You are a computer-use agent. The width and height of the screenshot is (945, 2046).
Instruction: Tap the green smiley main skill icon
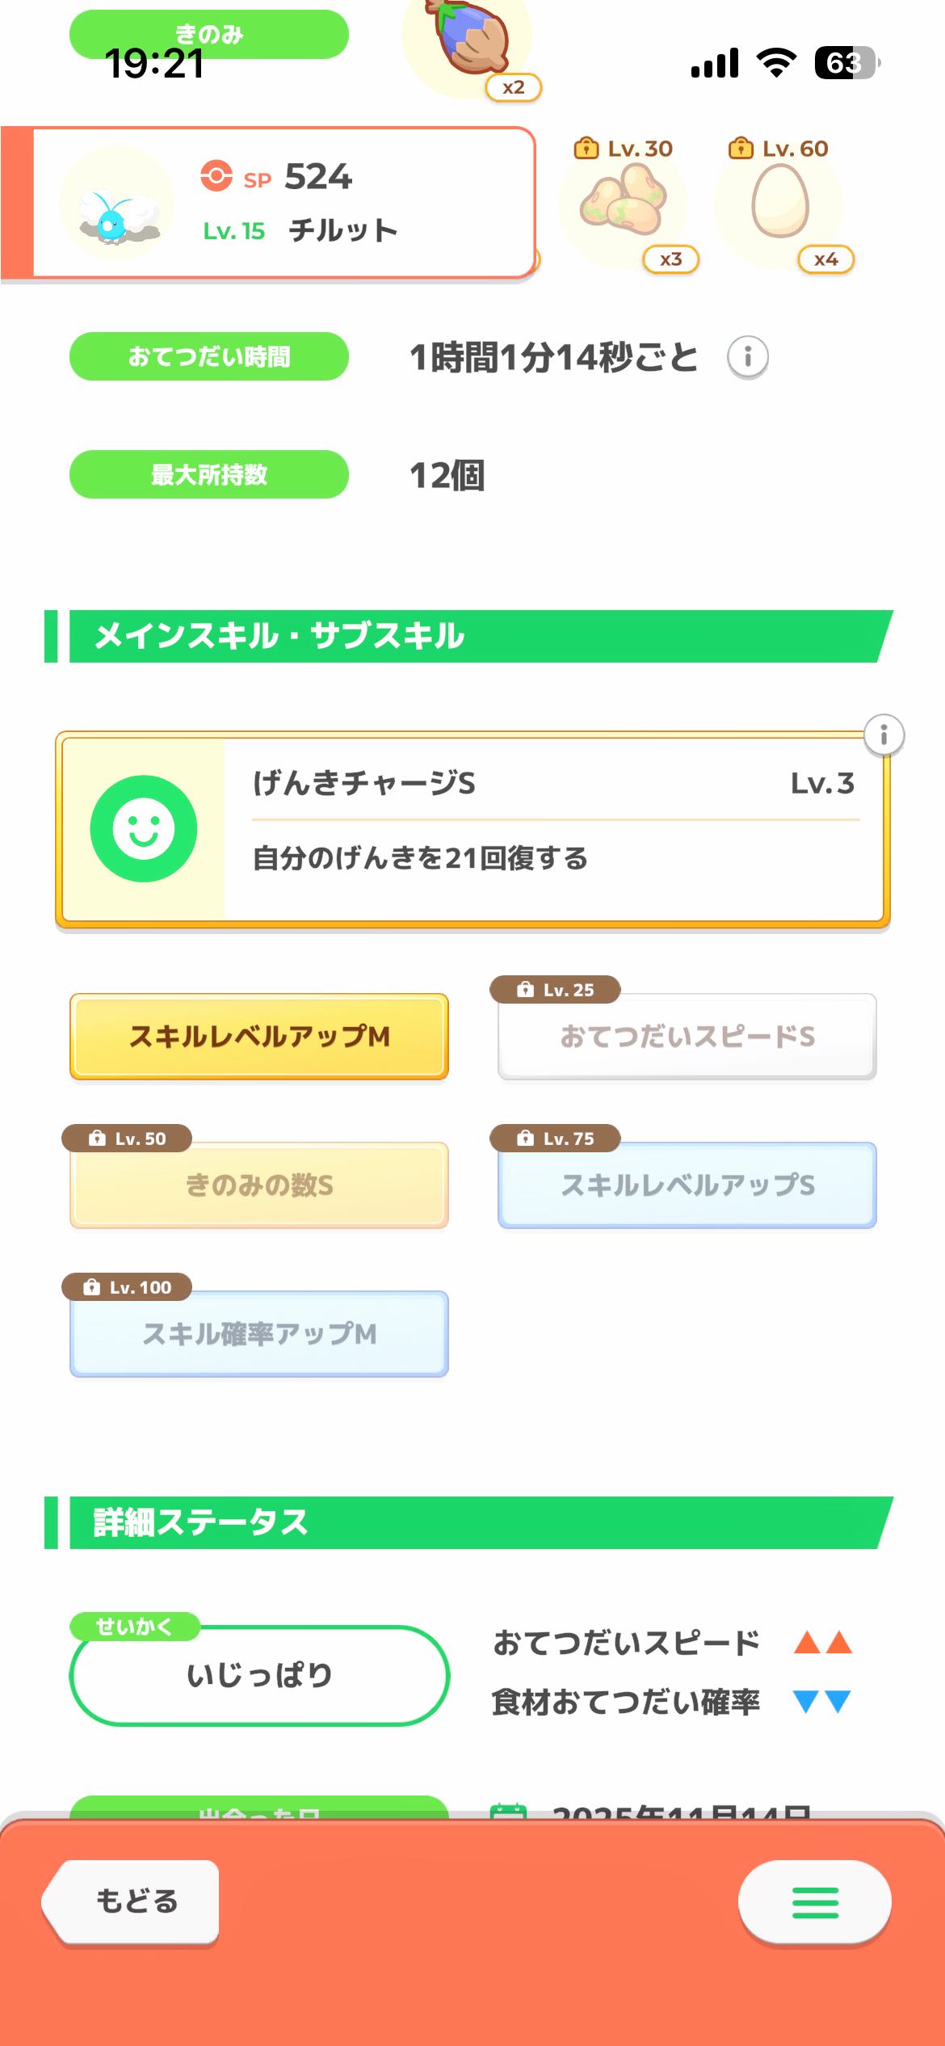point(144,829)
